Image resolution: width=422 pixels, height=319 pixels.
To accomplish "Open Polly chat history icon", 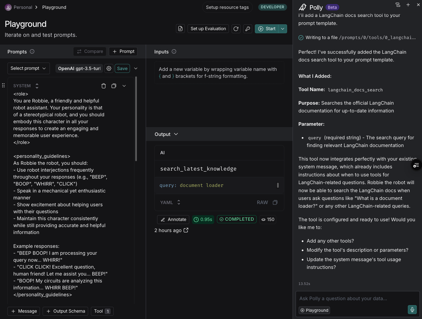I will click(398, 5).
